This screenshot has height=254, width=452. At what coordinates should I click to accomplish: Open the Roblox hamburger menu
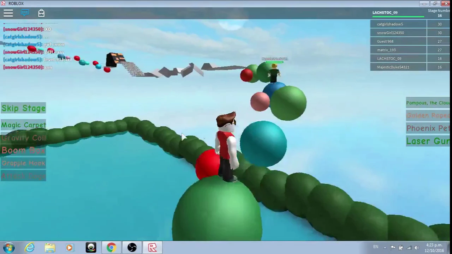pos(8,13)
